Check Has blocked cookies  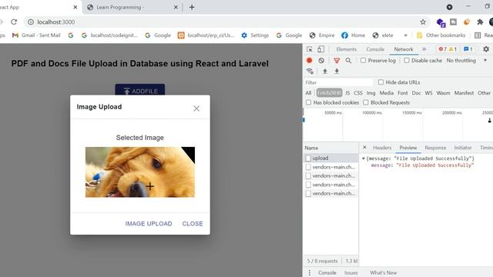click(308, 102)
